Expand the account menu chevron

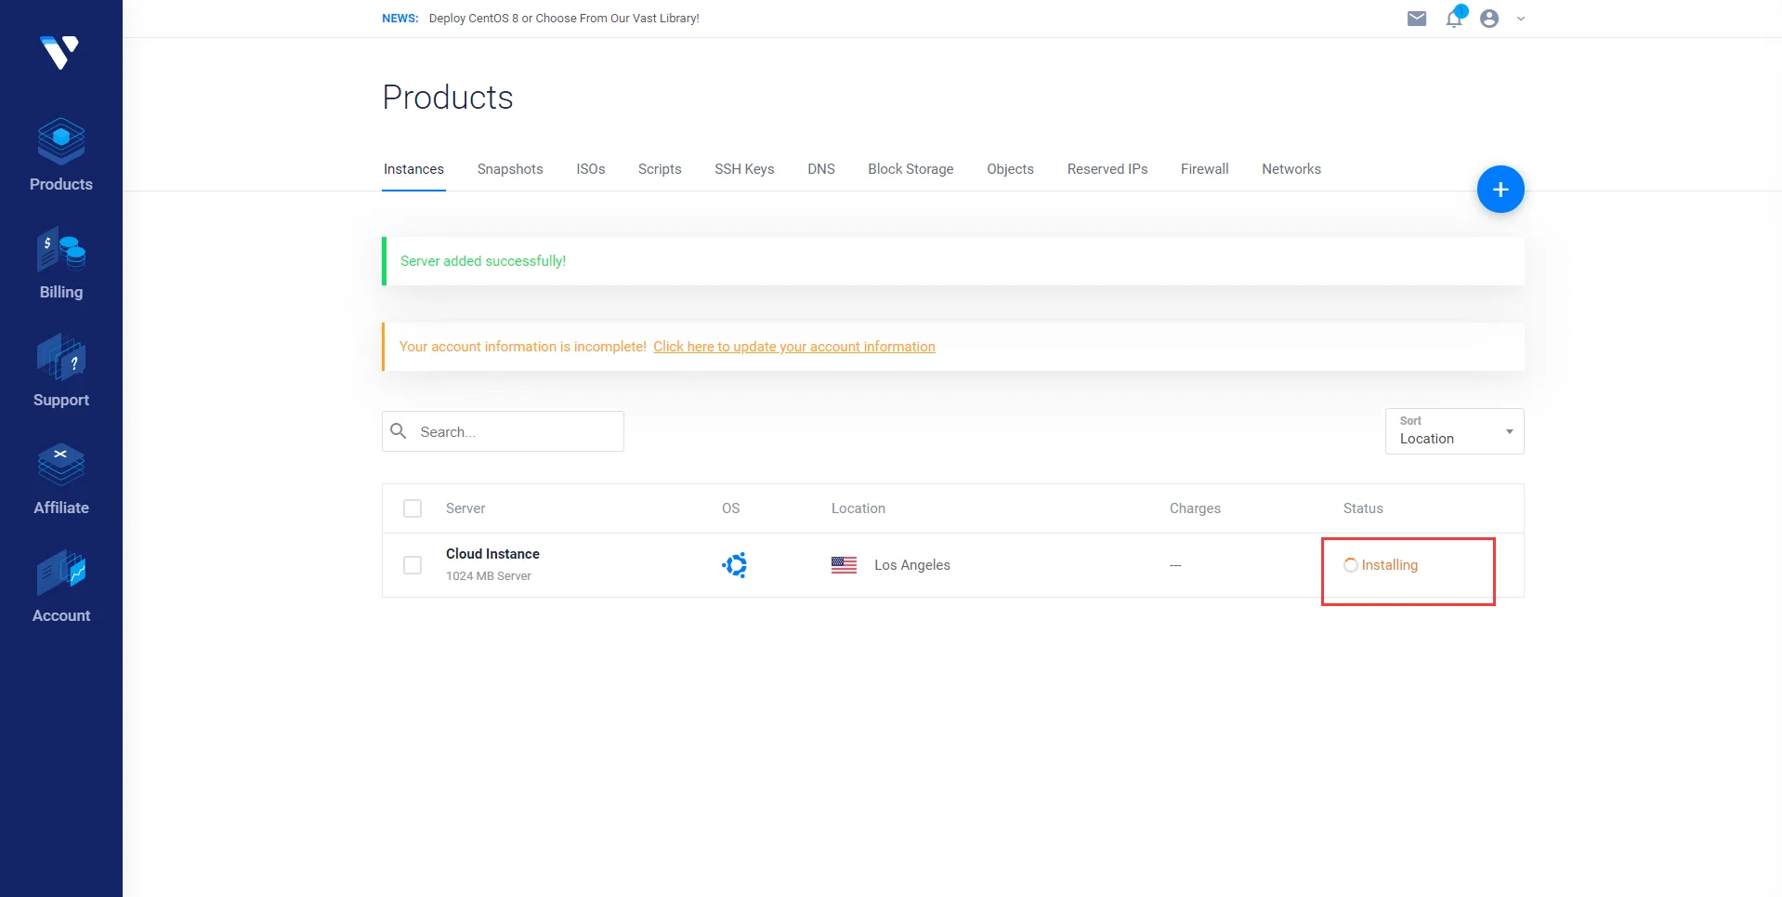tap(1521, 19)
